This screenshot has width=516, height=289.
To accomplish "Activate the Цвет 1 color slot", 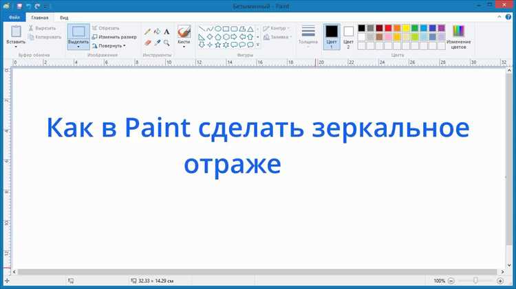I will (x=332, y=36).
